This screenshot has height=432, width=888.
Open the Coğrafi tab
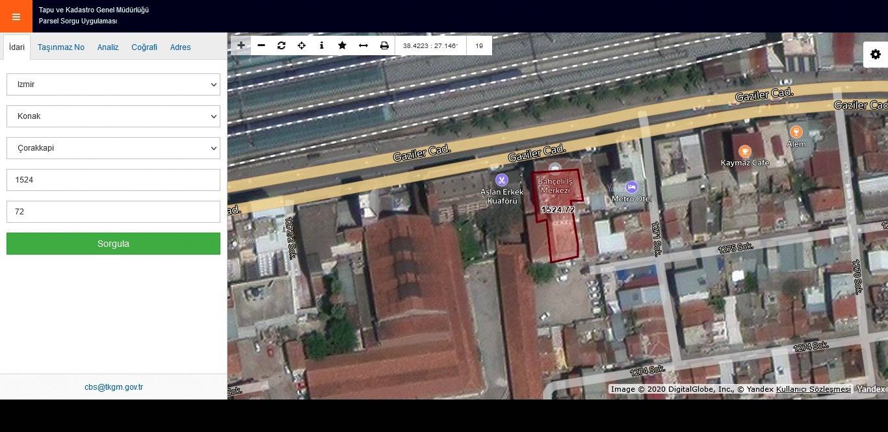tap(144, 47)
